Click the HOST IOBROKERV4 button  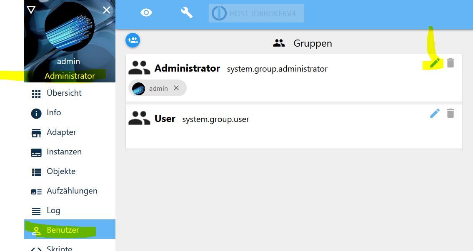coord(256,13)
